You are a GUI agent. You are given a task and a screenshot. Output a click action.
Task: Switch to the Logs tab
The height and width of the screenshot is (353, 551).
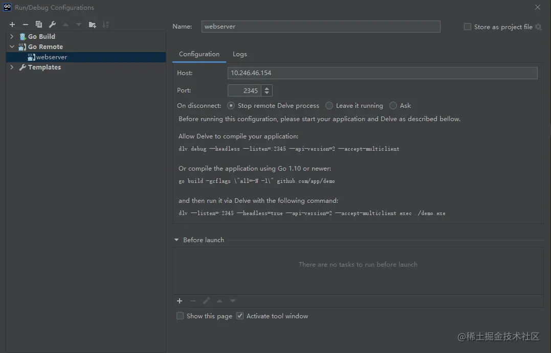tap(239, 54)
